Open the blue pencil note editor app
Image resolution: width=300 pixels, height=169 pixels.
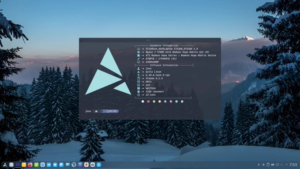click(x=61, y=165)
